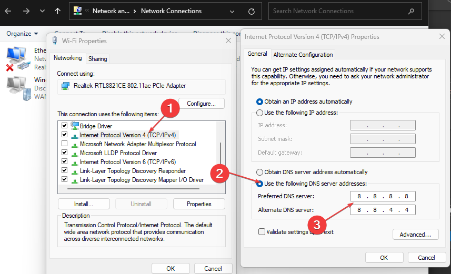Image resolution: width=451 pixels, height=274 pixels.
Task: Go forward with the right arrow
Action: pyautogui.click(x=26, y=11)
